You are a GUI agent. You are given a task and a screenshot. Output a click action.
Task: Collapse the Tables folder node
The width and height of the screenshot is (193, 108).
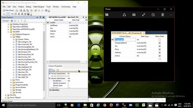(x=11, y=37)
